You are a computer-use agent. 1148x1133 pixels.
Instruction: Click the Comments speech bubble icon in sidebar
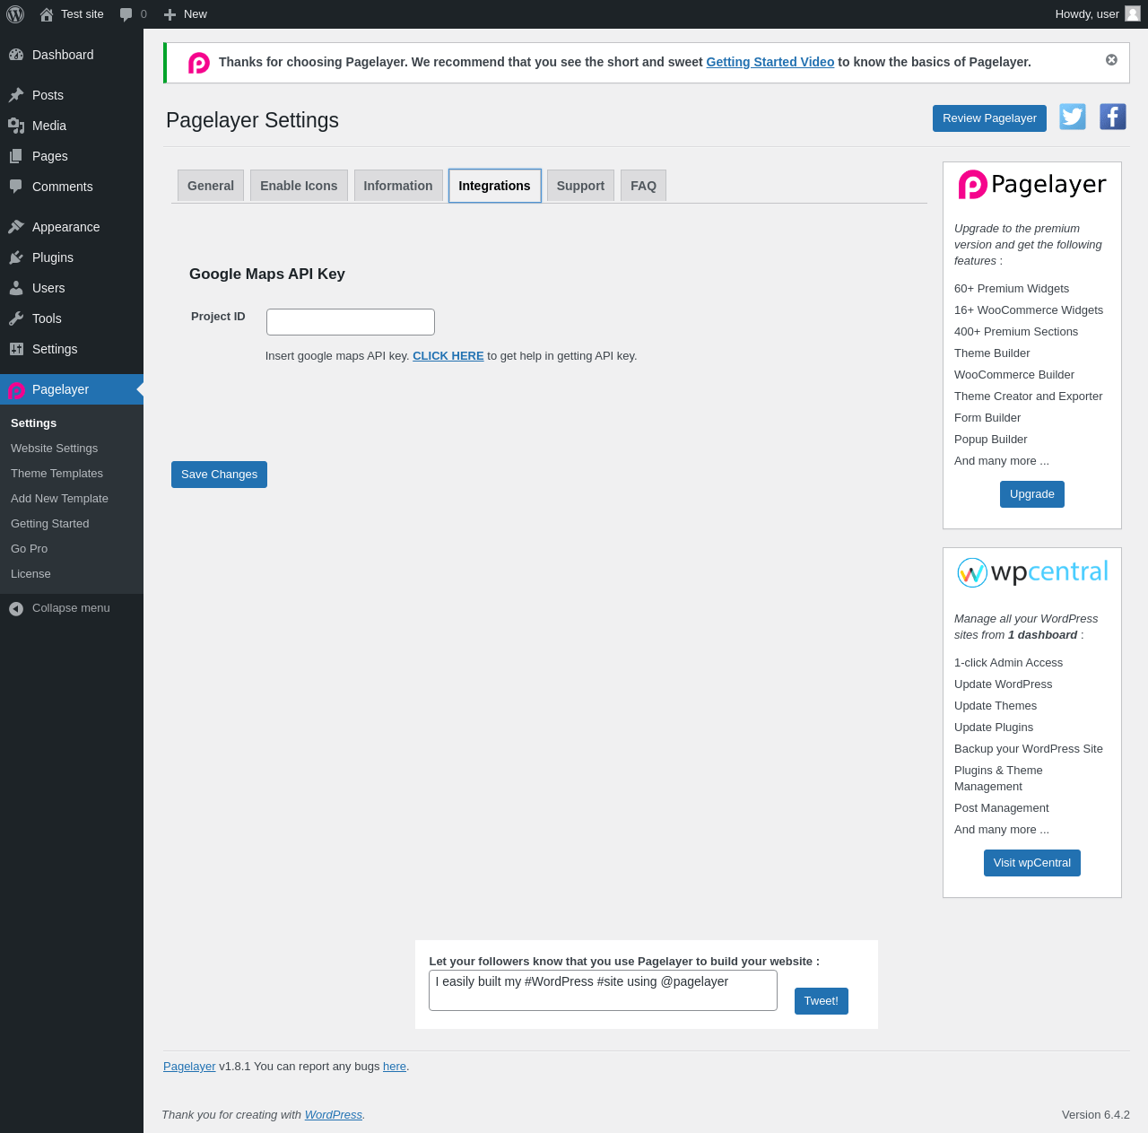16,187
